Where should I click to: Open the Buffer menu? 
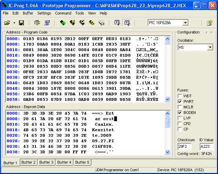pyautogui.click(x=28, y=13)
